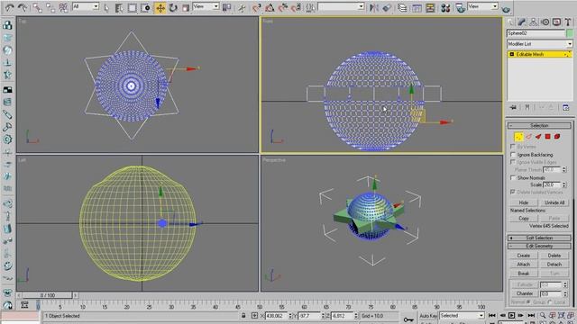Switch to the Motion command panel tab
The width and height of the screenshot is (577, 324).
click(545, 22)
